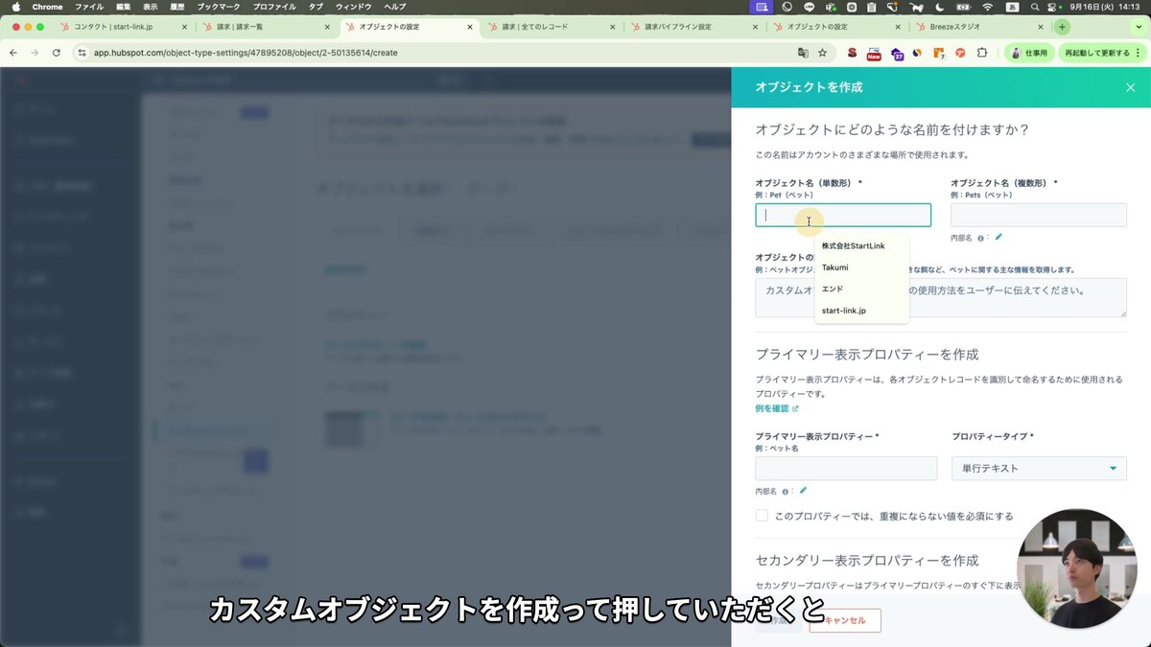Click the Wi-Fi icon in the menu bar
1151x647 pixels.
click(987, 7)
